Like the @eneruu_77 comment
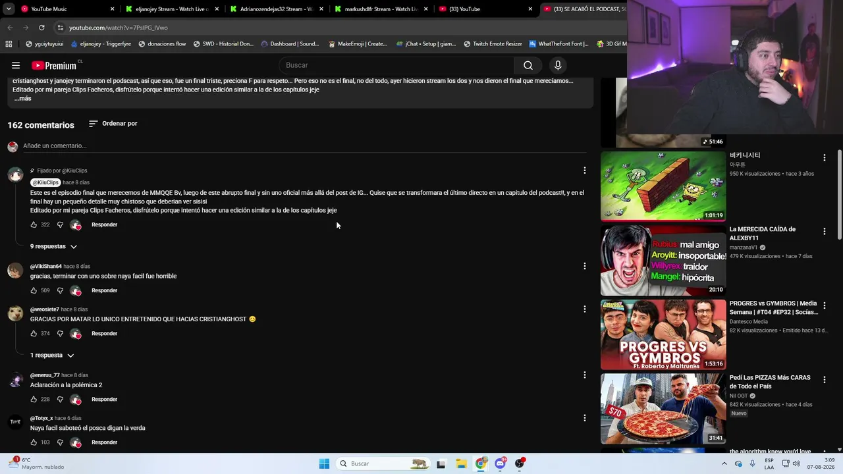Image resolution: width=843 pixels, height=474 pixels. [x=34, y=399]
